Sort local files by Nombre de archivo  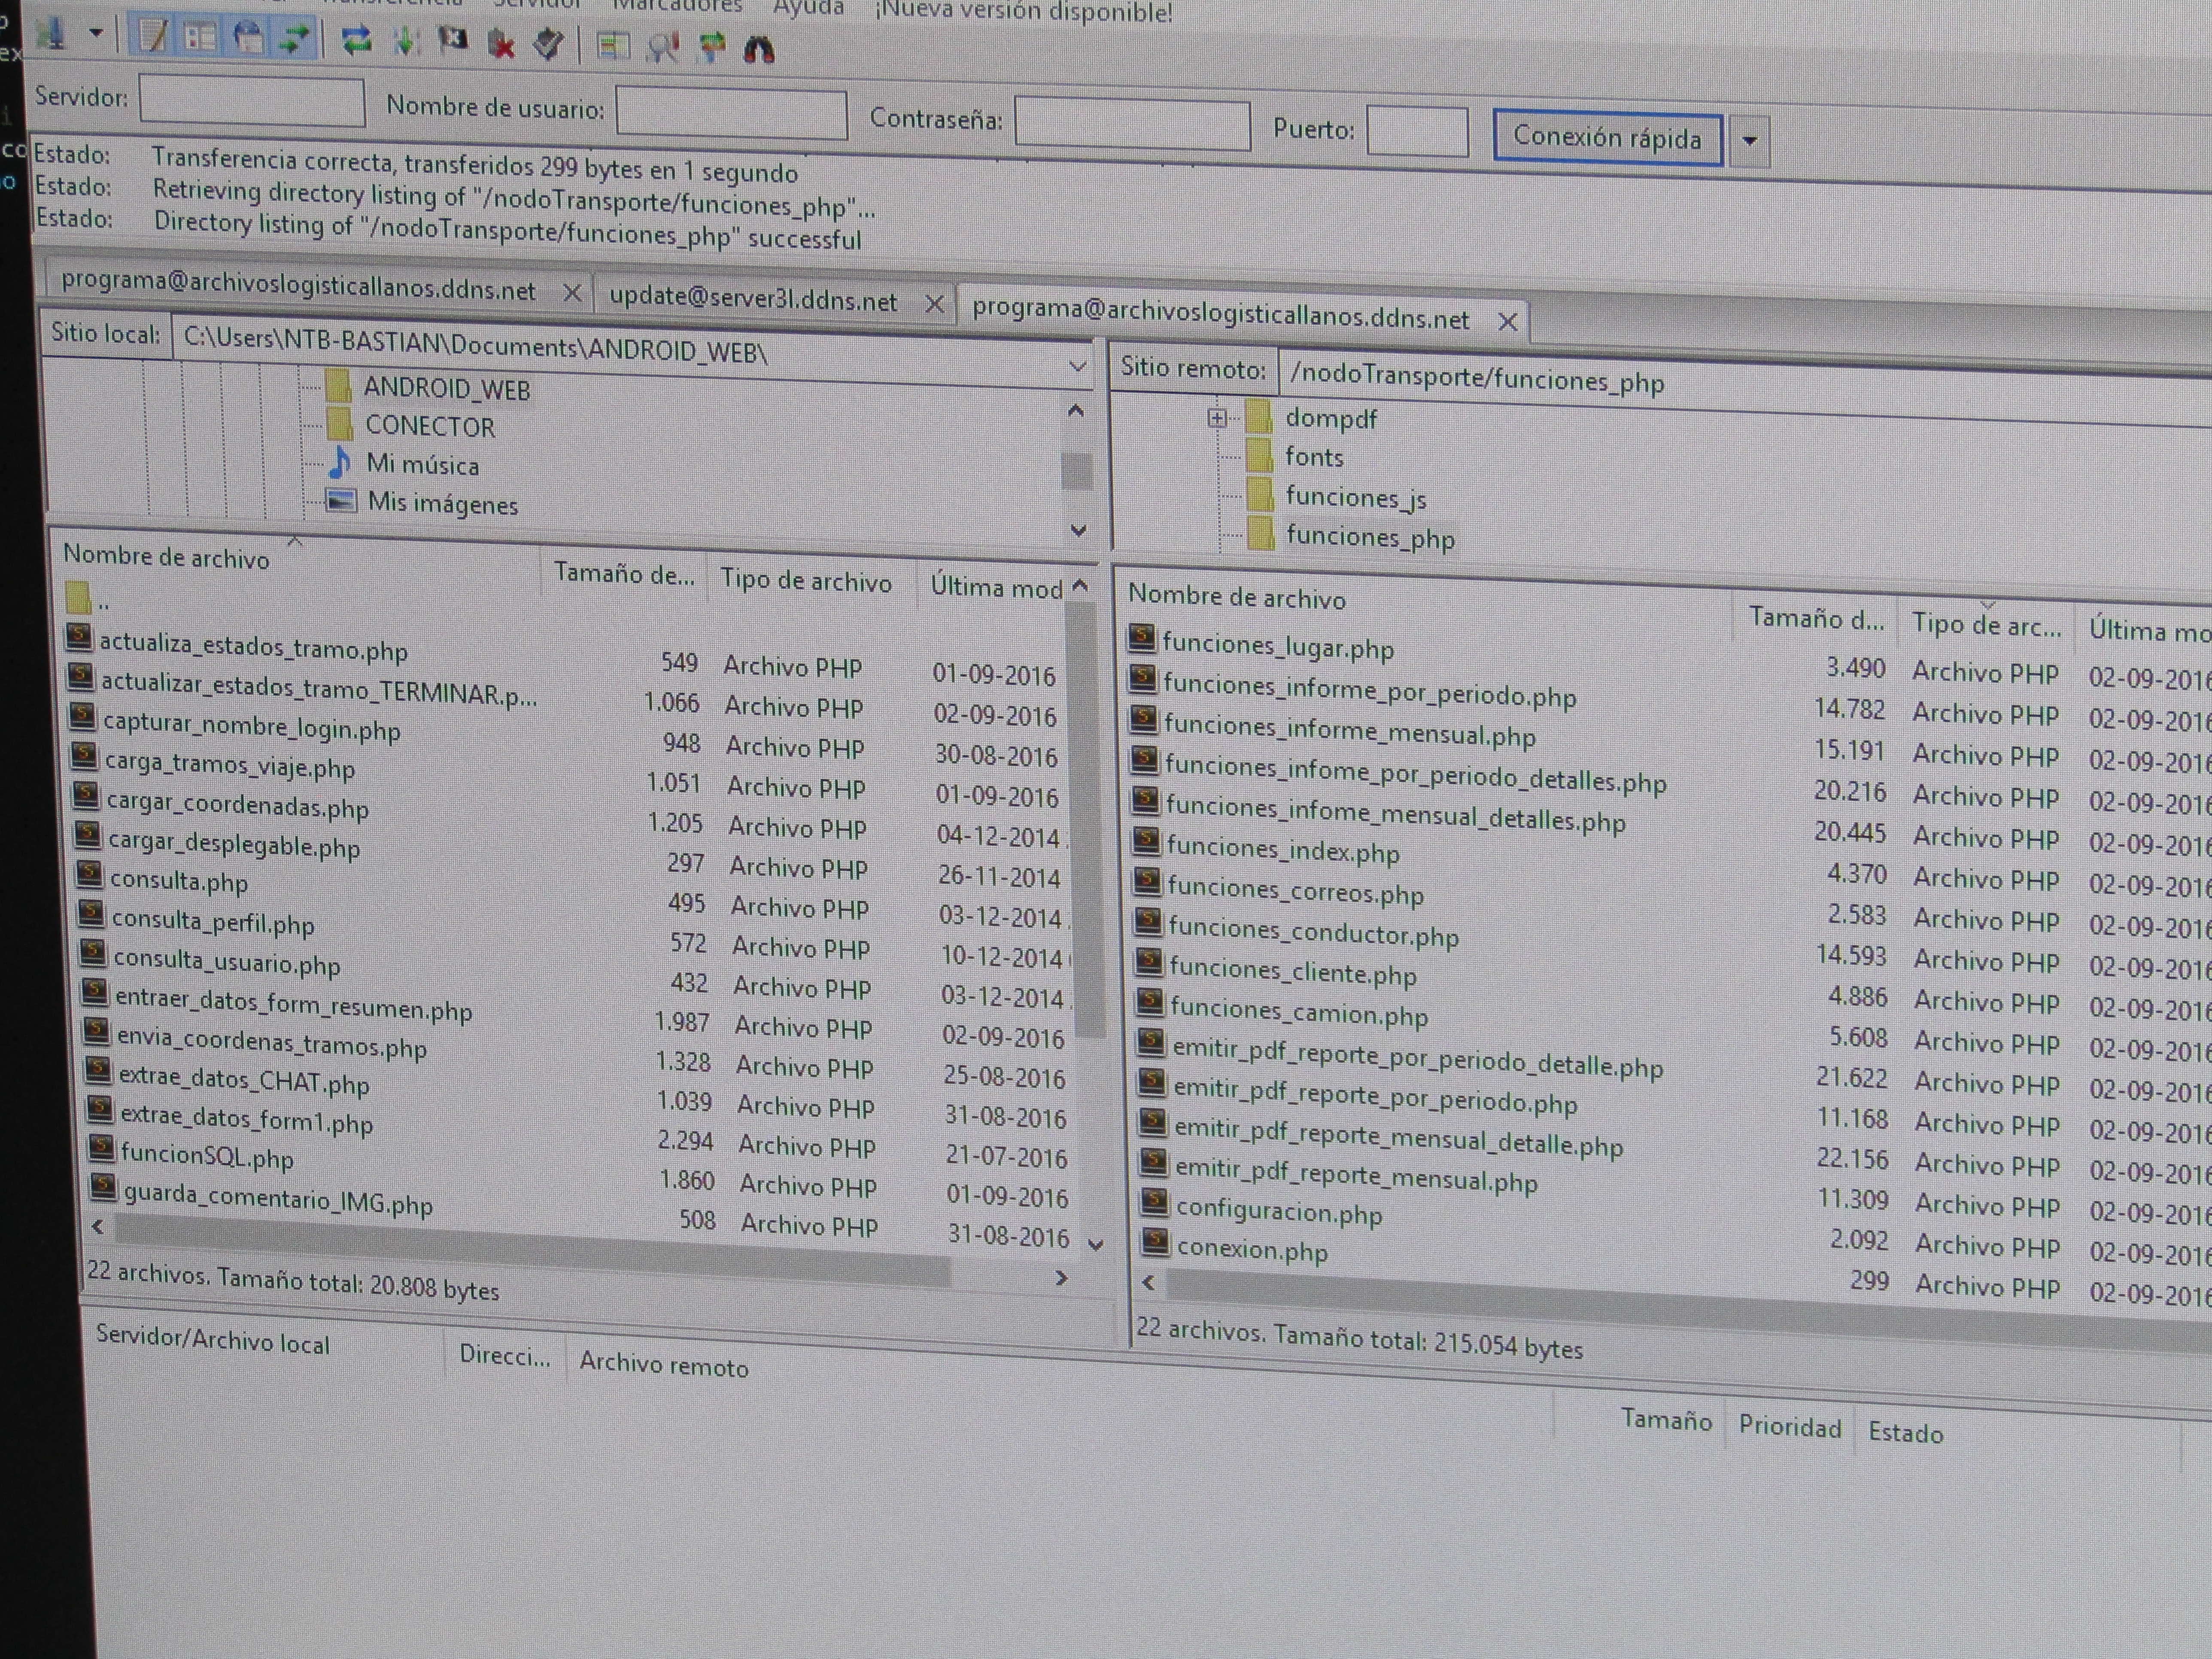click(x=166, y=557)
